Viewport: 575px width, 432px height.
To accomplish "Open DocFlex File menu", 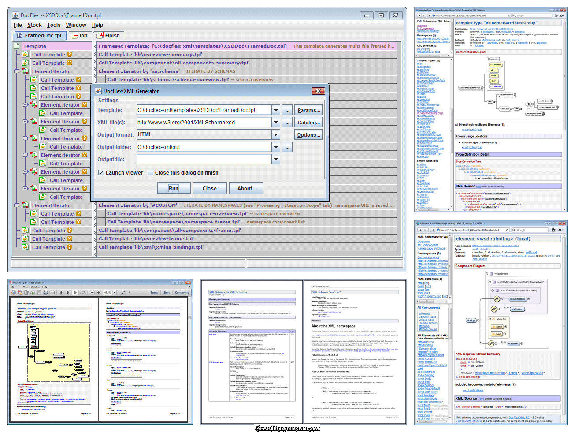I will pyautogui.click(x=18, y=25).
